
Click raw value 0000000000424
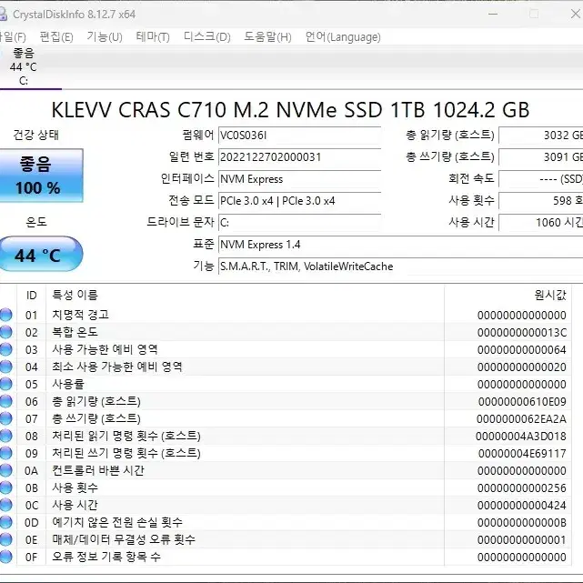pos(522,506)
